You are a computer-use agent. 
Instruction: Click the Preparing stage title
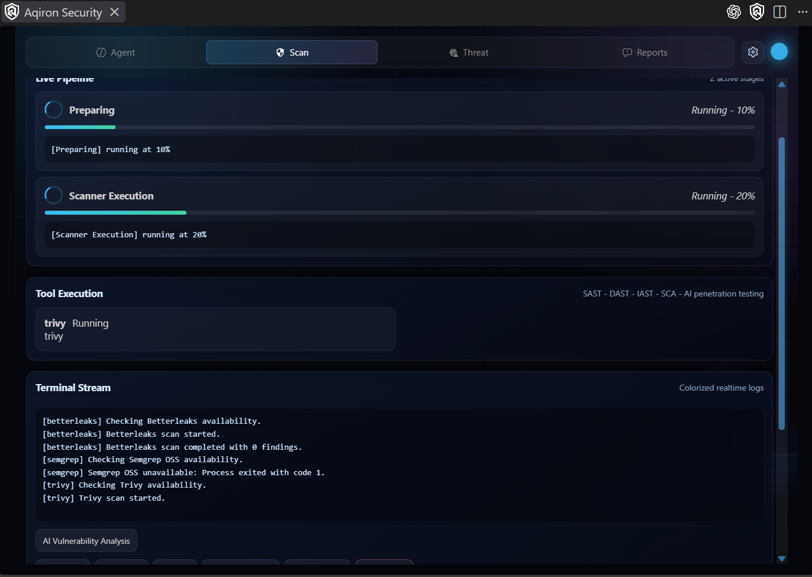[x=92, y=110]
